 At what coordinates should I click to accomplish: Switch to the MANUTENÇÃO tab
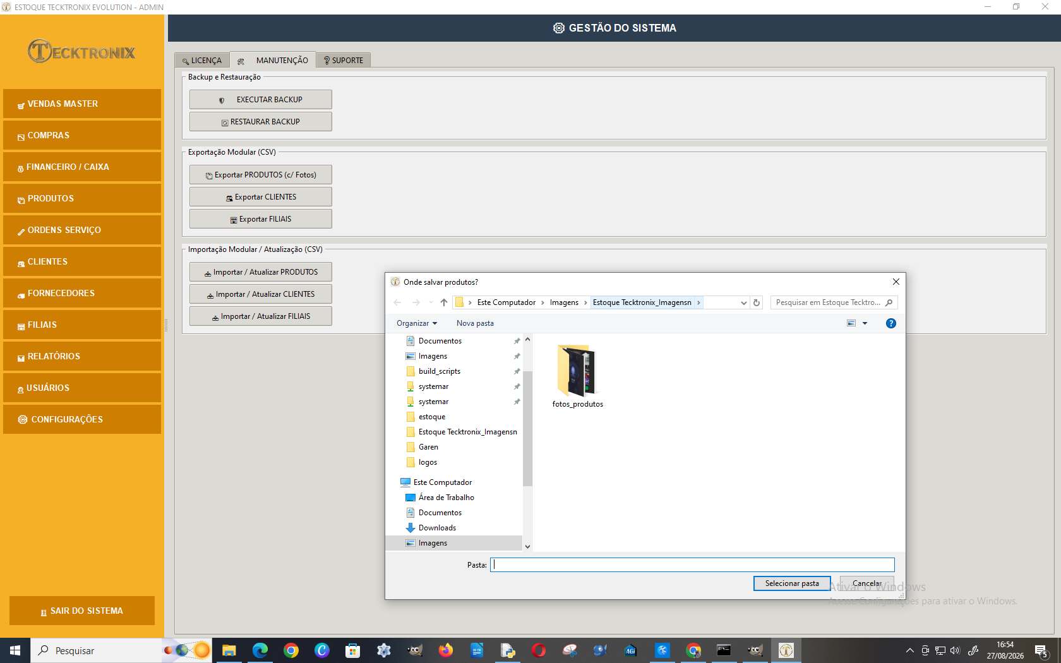click(273, 60)
